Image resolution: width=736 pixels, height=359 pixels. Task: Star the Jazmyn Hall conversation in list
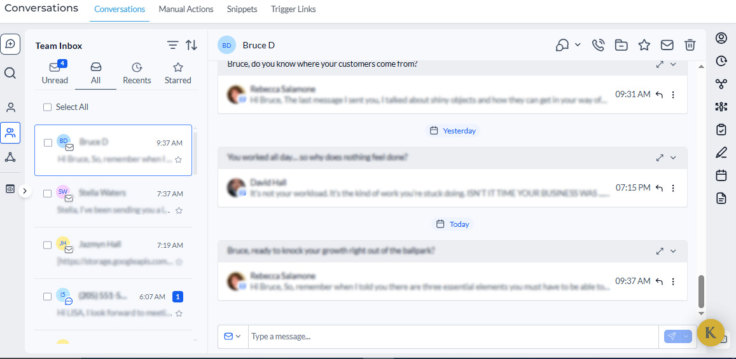179,262
